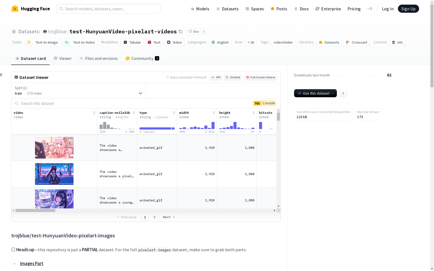Click the table horizontal scrollbar thumb

pyautogui.click(x=35, y=210)
